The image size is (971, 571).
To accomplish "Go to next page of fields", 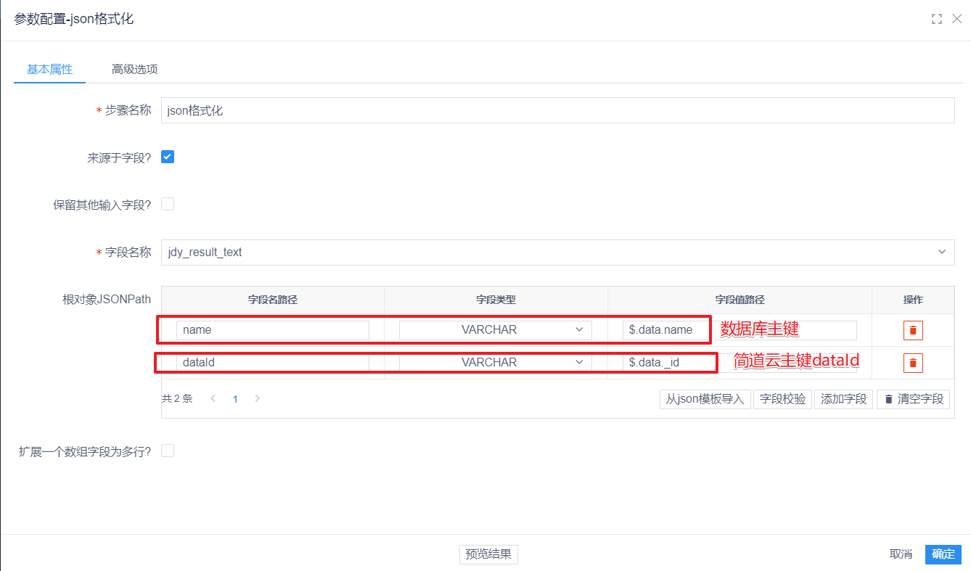I will tap(258, 398).
